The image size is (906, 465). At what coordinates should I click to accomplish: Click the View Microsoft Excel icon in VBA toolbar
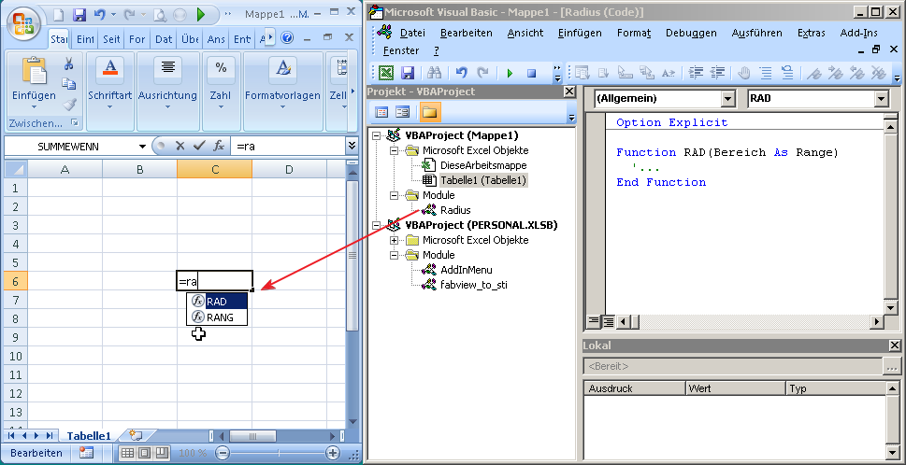(386, 73)
